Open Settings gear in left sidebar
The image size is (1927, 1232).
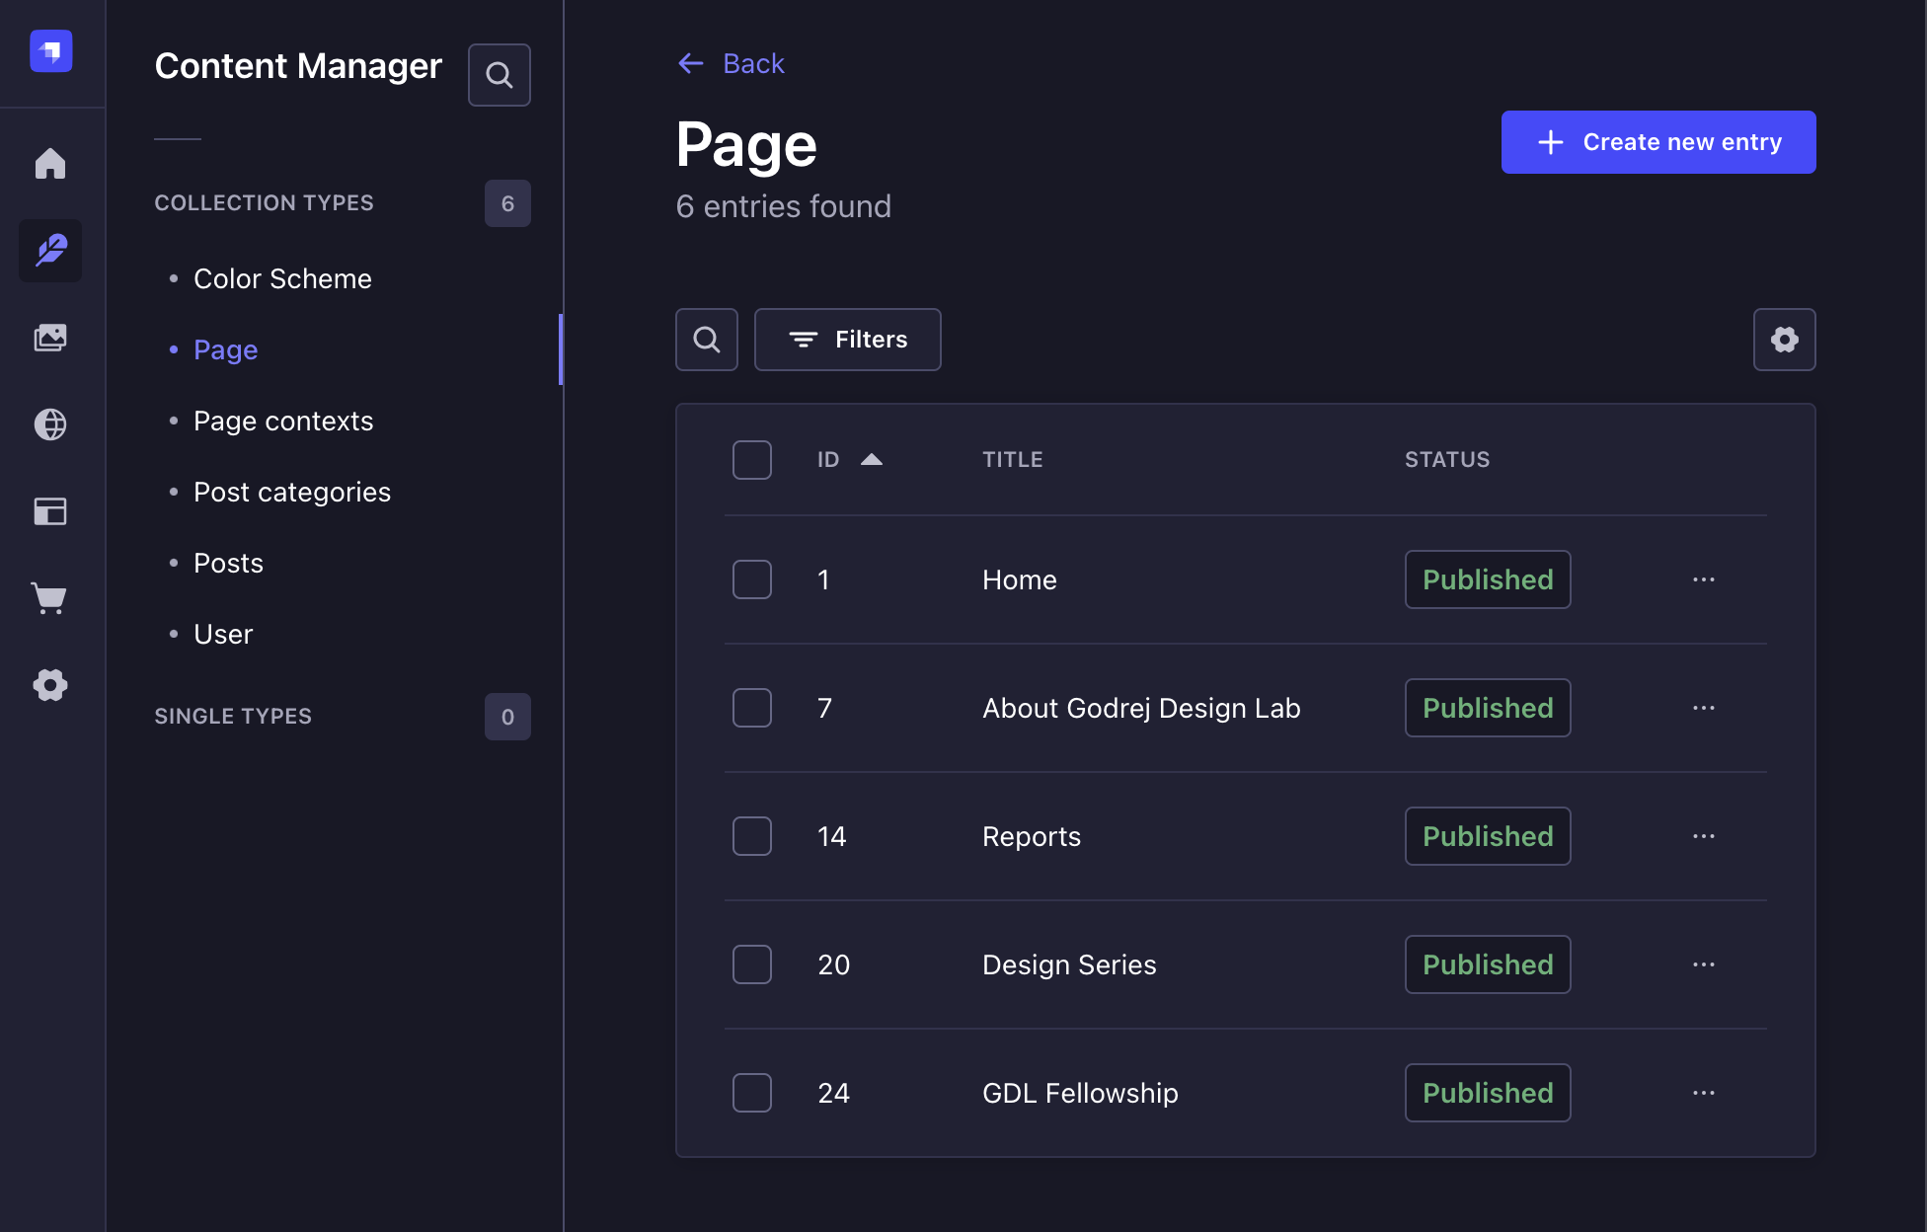pos(50,685)
